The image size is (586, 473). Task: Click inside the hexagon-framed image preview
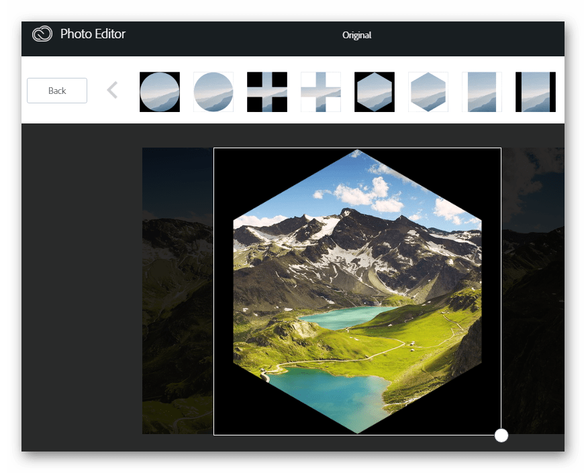[x=357, y=291]
